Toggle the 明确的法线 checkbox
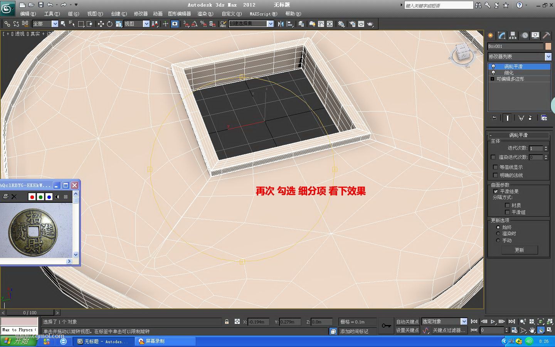This screenshot has height=347, width=555. pyautogui.click(x=495, y=175)
